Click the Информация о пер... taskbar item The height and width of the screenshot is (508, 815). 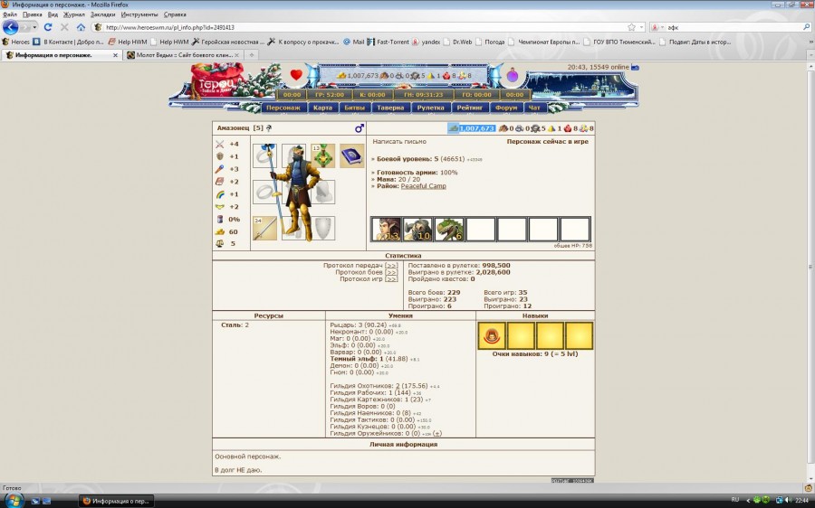click(x=116, y=501)
